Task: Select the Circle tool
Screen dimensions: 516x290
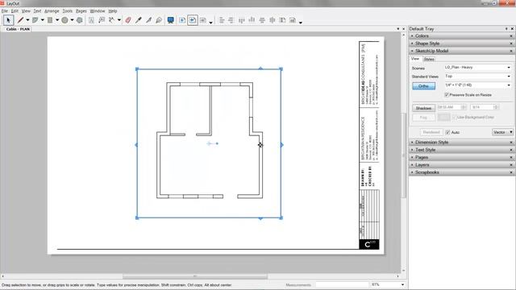Action: 64,20
